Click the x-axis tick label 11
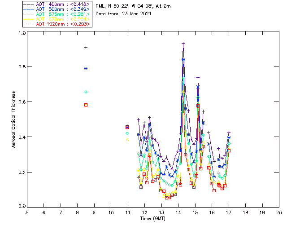Screen dimensions: 287x230 point(128,212)
